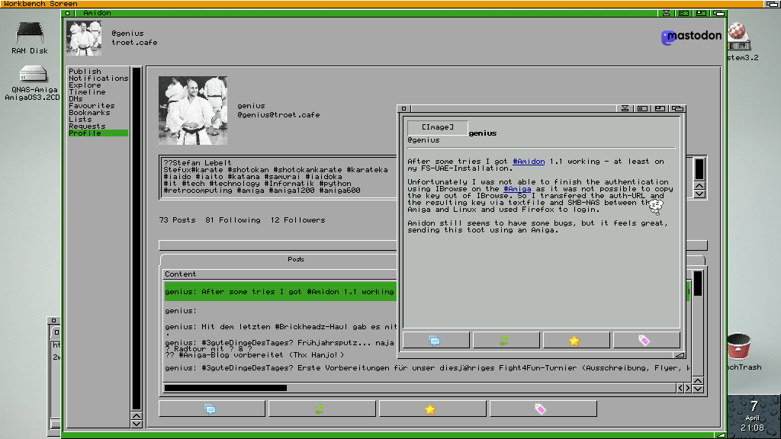The image size is (781, 439).
Task: Click toot popup window depth gadget
Action: (677, 108)
